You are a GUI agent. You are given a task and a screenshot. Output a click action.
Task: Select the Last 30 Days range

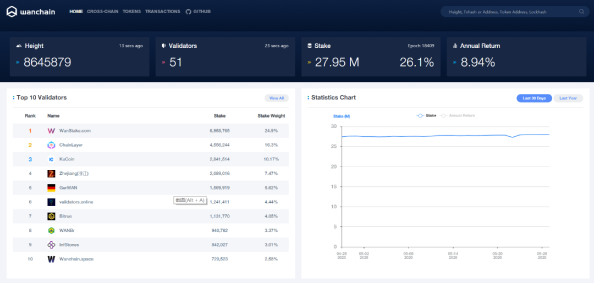tap(534, 98)
